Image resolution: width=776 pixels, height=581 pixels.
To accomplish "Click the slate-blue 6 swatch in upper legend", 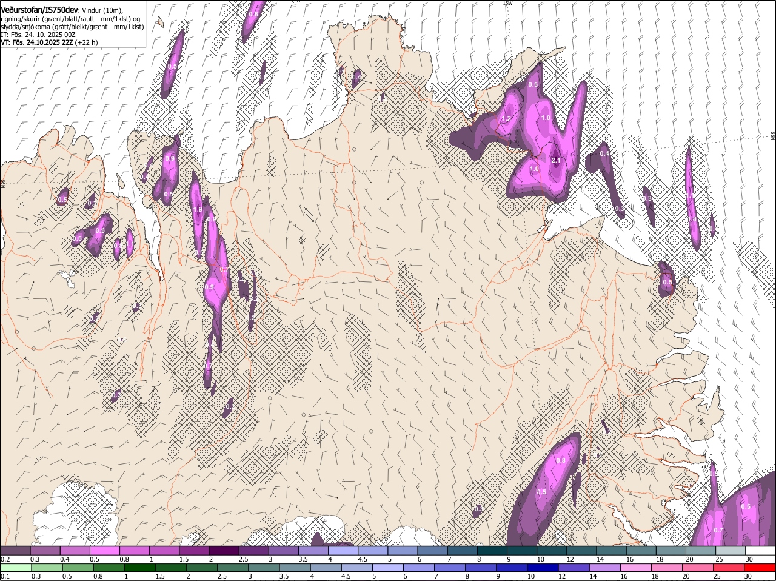I will [x=433, y=551].
